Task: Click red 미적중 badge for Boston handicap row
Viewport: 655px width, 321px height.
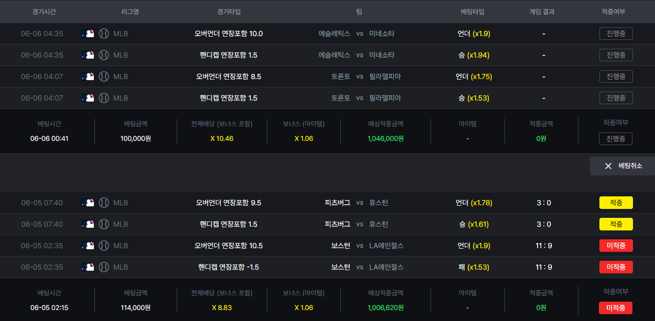Action: (616, 267)
